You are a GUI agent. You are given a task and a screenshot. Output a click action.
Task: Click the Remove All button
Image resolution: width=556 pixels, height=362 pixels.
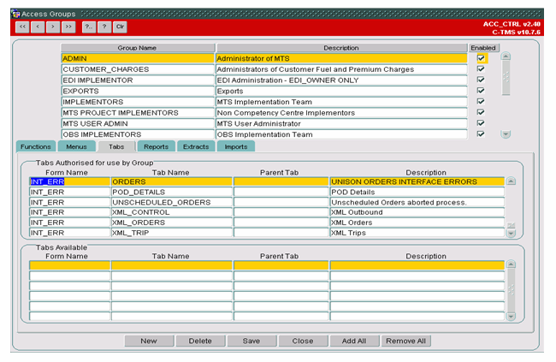(x=406, y=341)
